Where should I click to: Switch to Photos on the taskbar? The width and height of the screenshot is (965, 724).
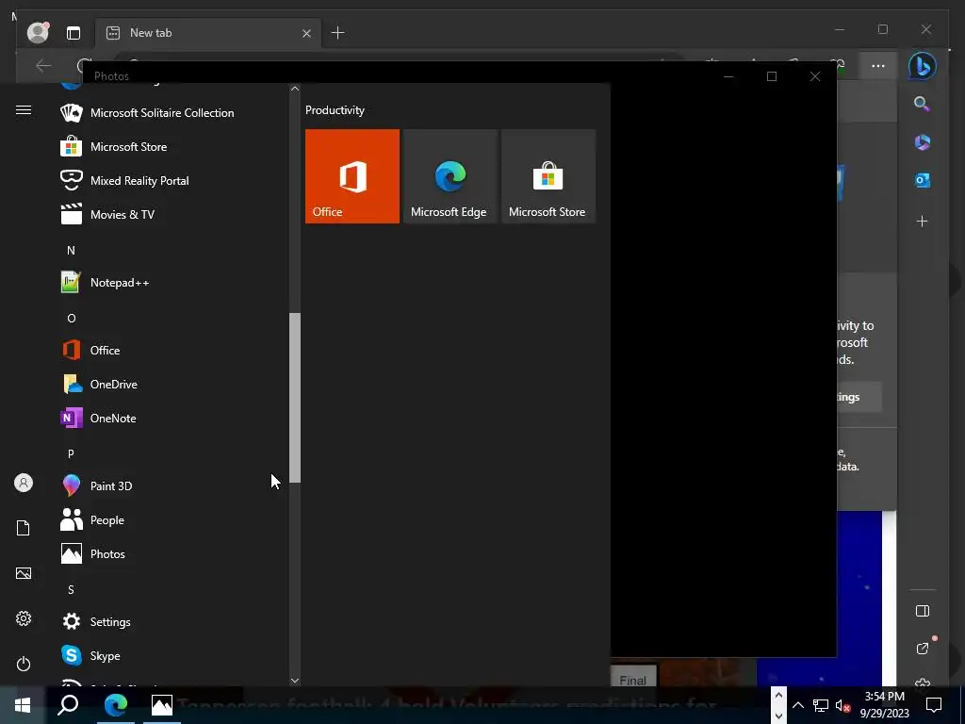point(162,705)
